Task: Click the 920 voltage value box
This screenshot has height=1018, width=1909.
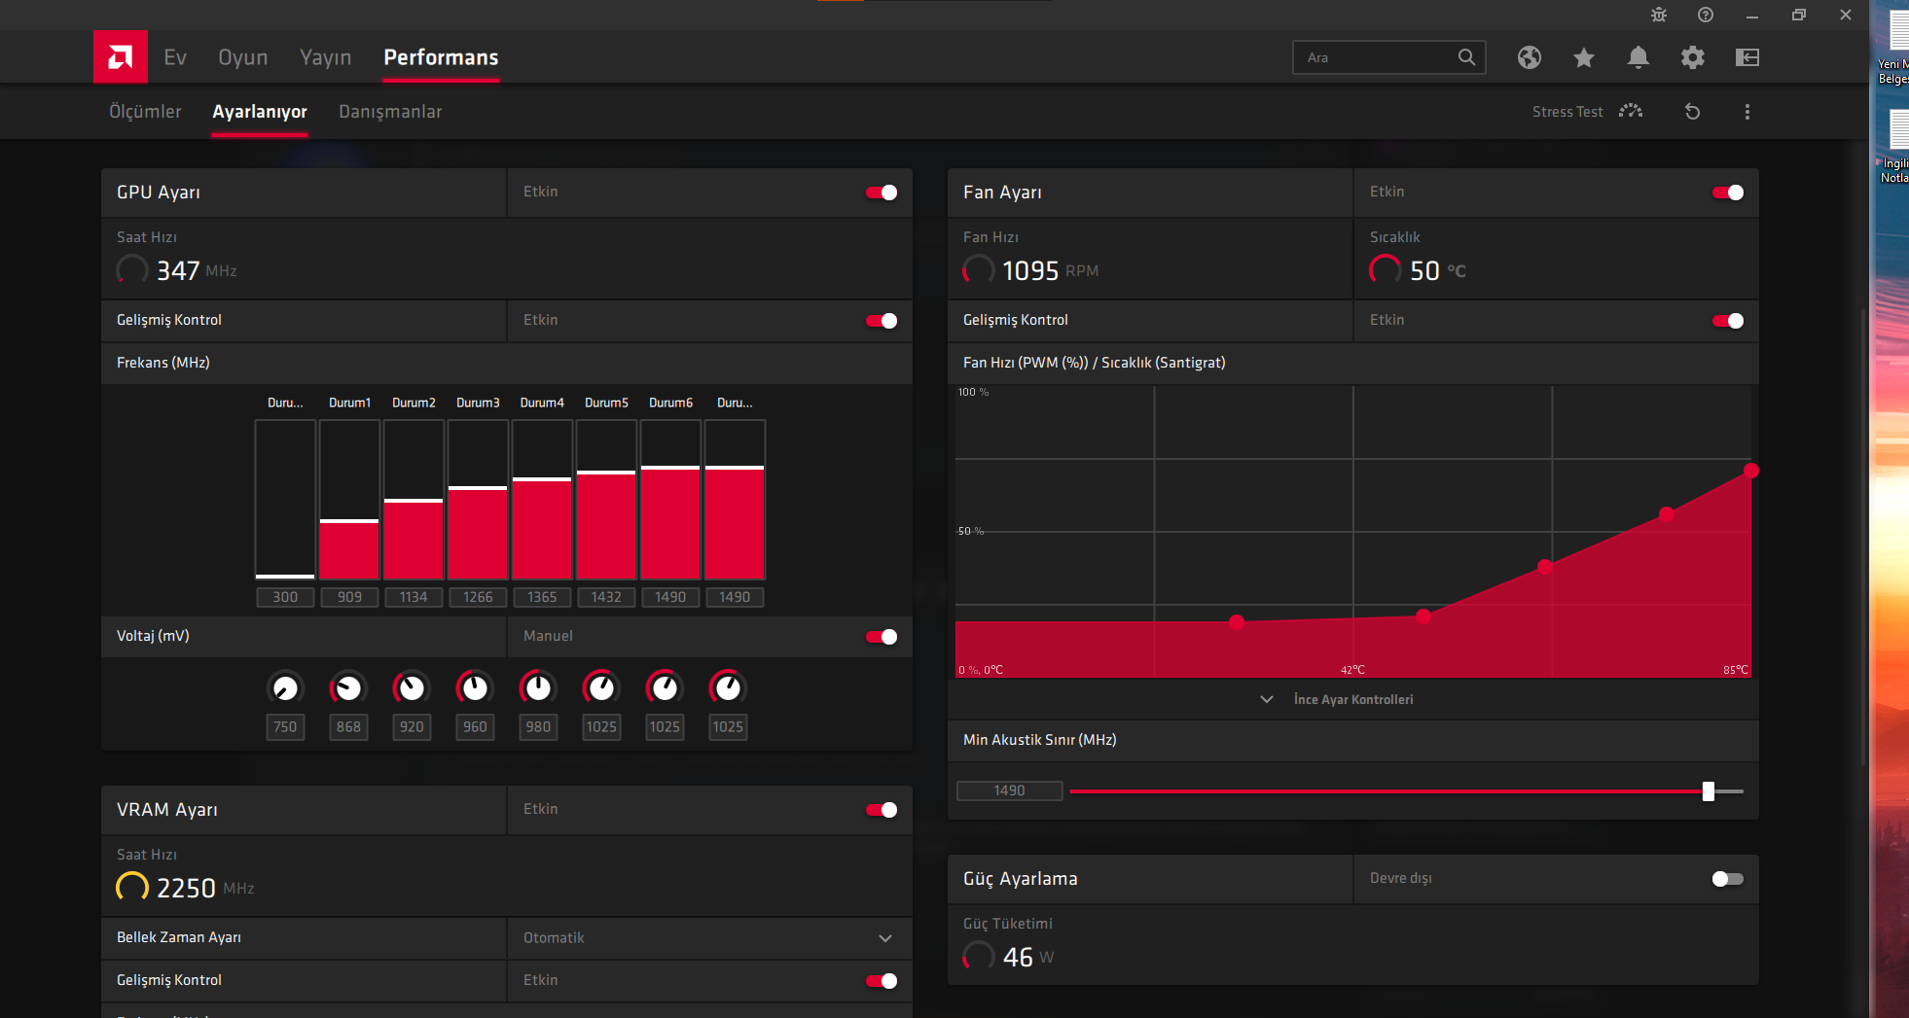Action: (x=412, y=727)
